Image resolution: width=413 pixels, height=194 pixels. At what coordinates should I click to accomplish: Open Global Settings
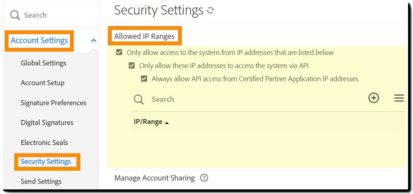(x=43, y=63)
